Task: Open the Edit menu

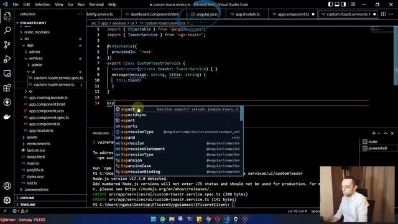Action: click(x=26, y=4)
